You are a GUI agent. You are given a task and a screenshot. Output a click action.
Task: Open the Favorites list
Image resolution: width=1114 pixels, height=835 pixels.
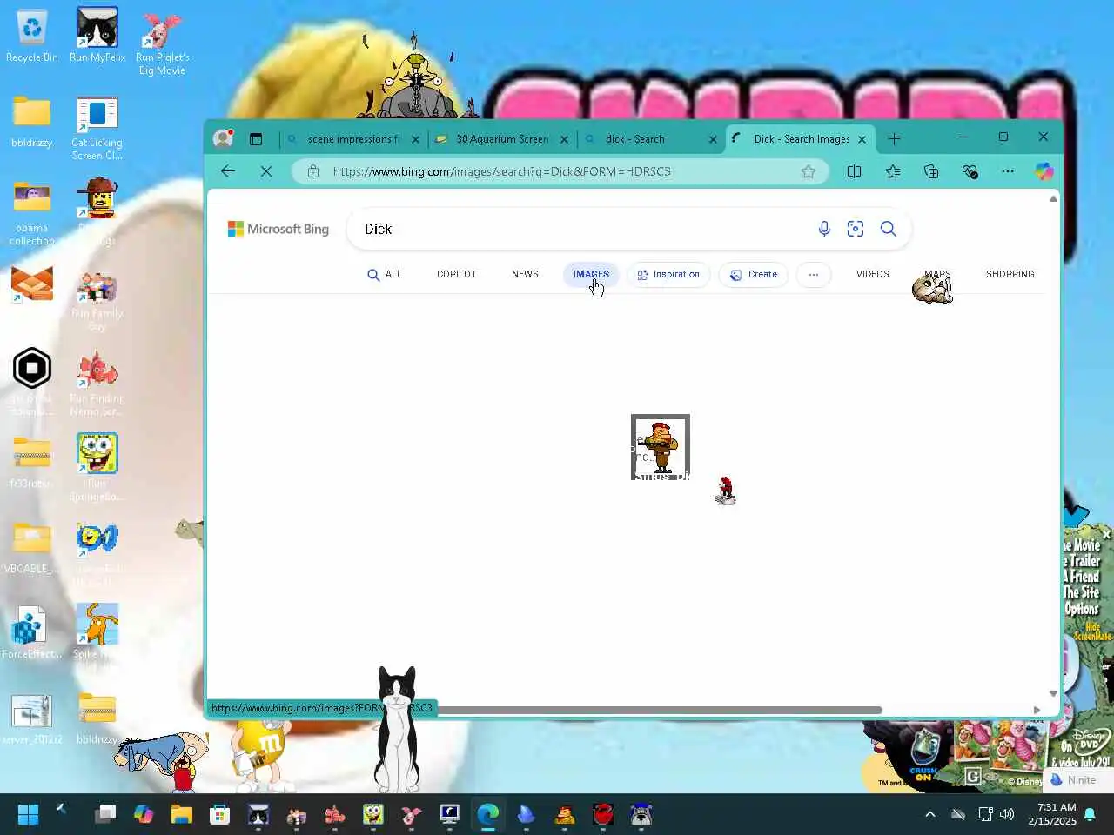coord(893,171)
